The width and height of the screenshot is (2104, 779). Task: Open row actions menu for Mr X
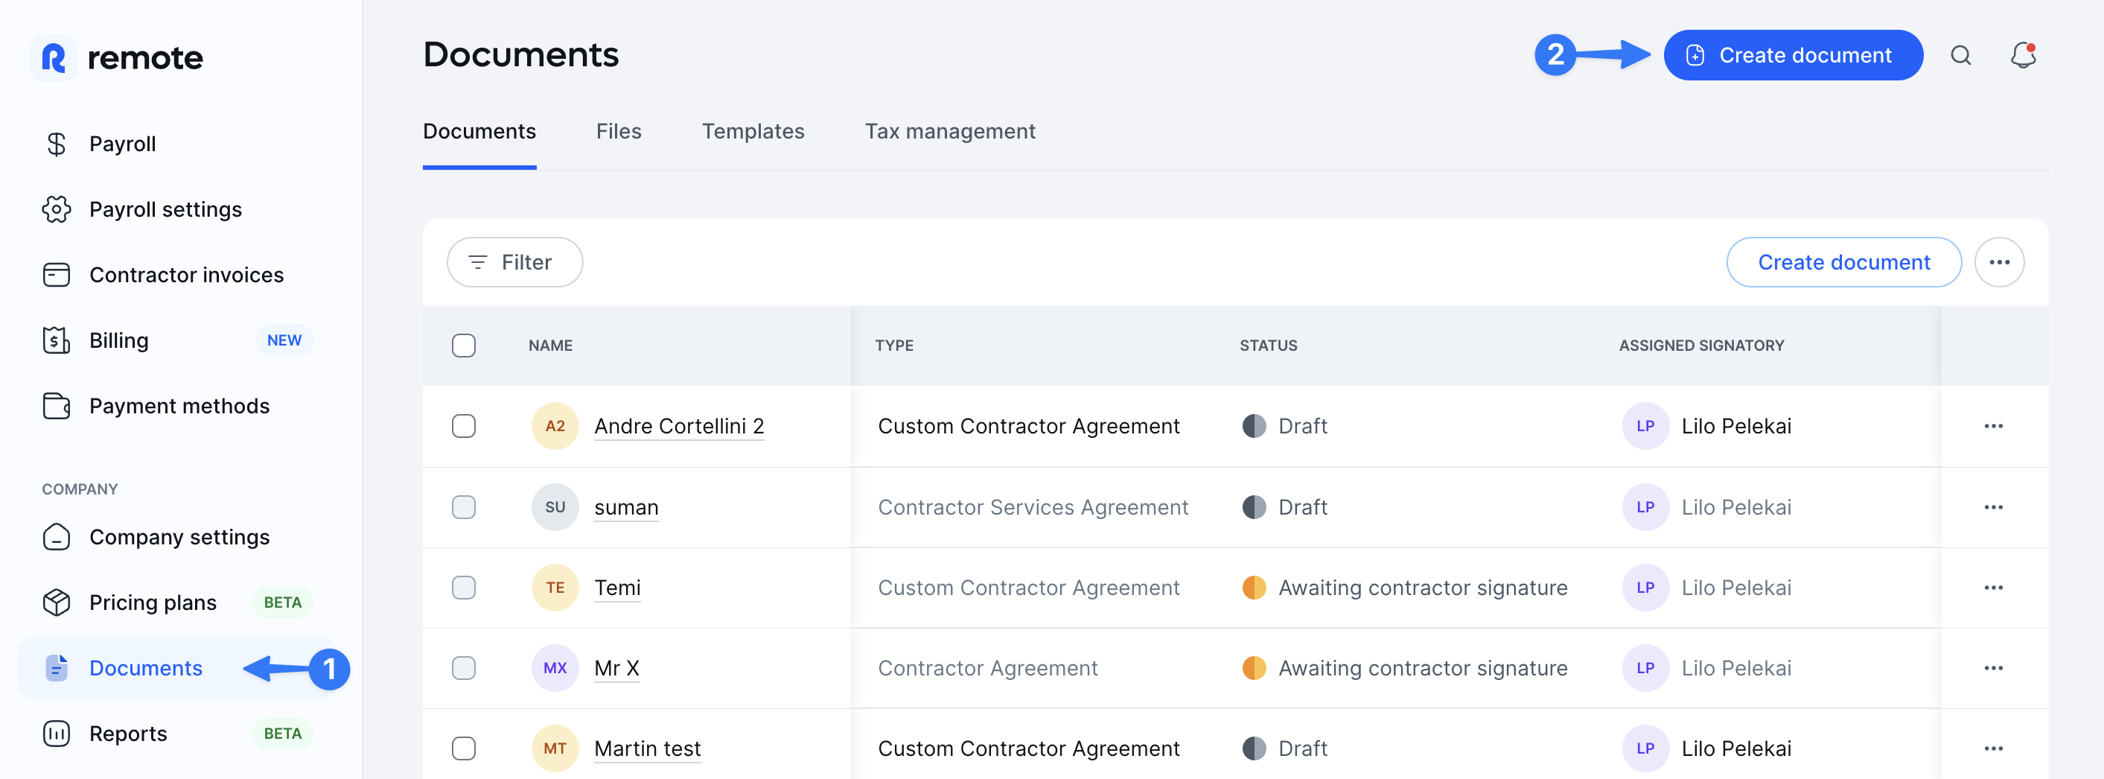click(x=1993, y=668)
